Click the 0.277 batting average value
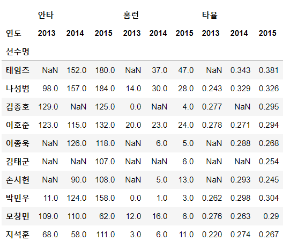Image resolution: width=290 pixels, height=248 pixels. click(x=212, y=107)
